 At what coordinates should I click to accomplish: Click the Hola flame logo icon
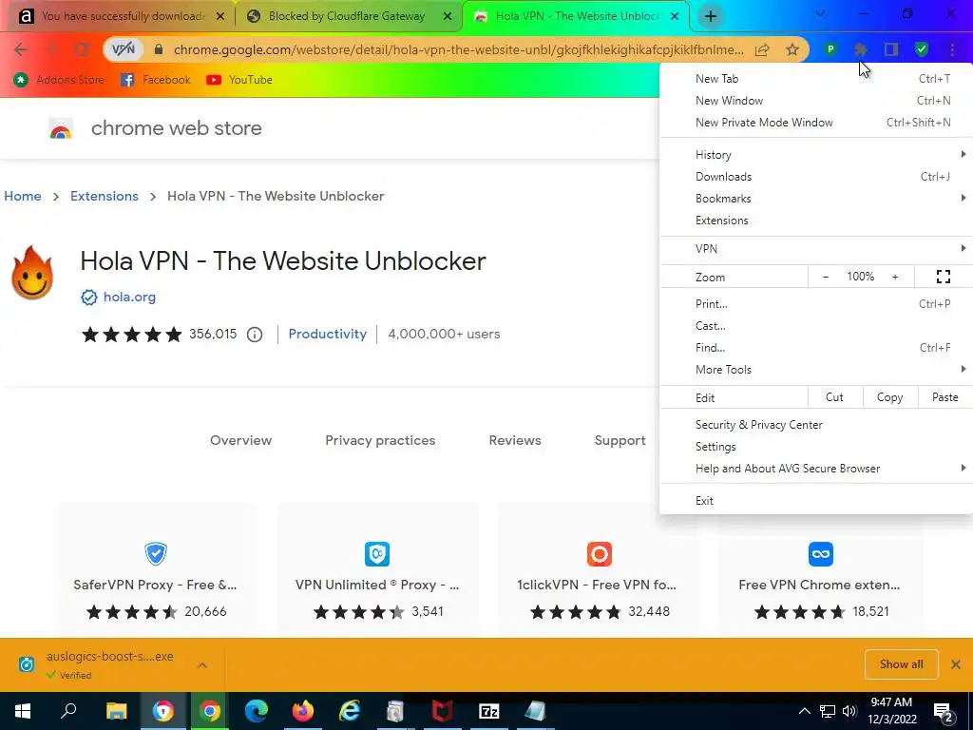click(x=32, y=273)
